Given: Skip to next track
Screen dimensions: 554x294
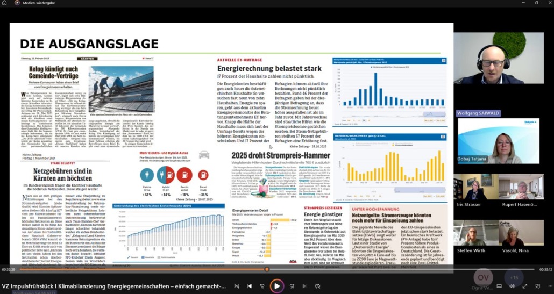Looking at the screenshot, I should pyautogui.click(x=305, y=286).
